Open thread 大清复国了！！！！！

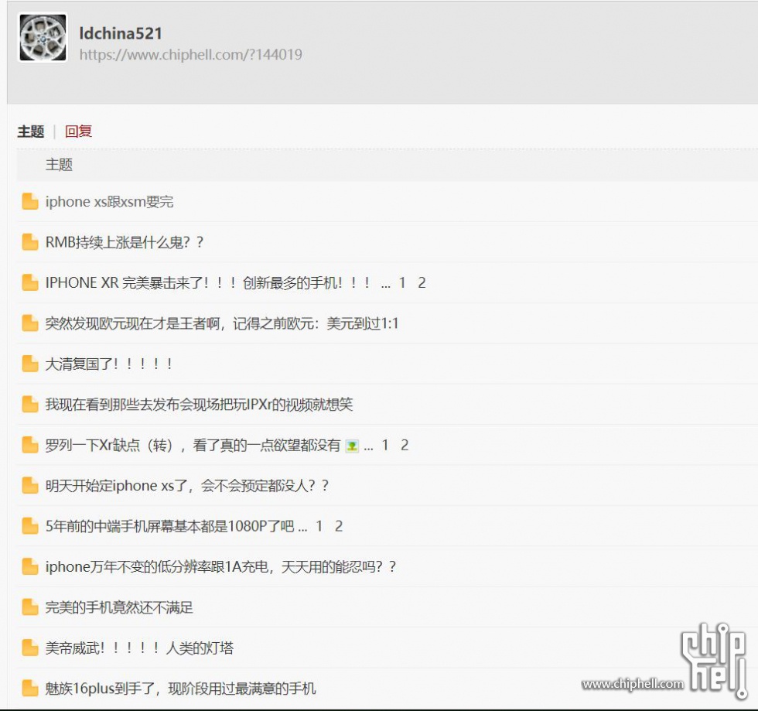pos(109,364)
